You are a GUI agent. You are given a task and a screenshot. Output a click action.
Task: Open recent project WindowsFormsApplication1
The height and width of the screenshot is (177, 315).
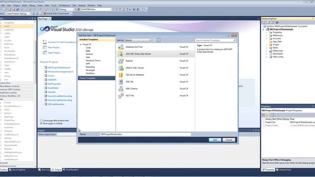pos(61,72)
